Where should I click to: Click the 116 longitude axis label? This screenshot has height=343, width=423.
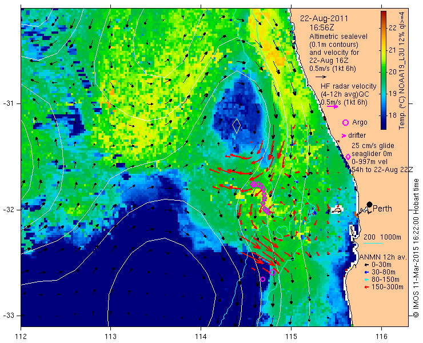[x=381, y=337]
